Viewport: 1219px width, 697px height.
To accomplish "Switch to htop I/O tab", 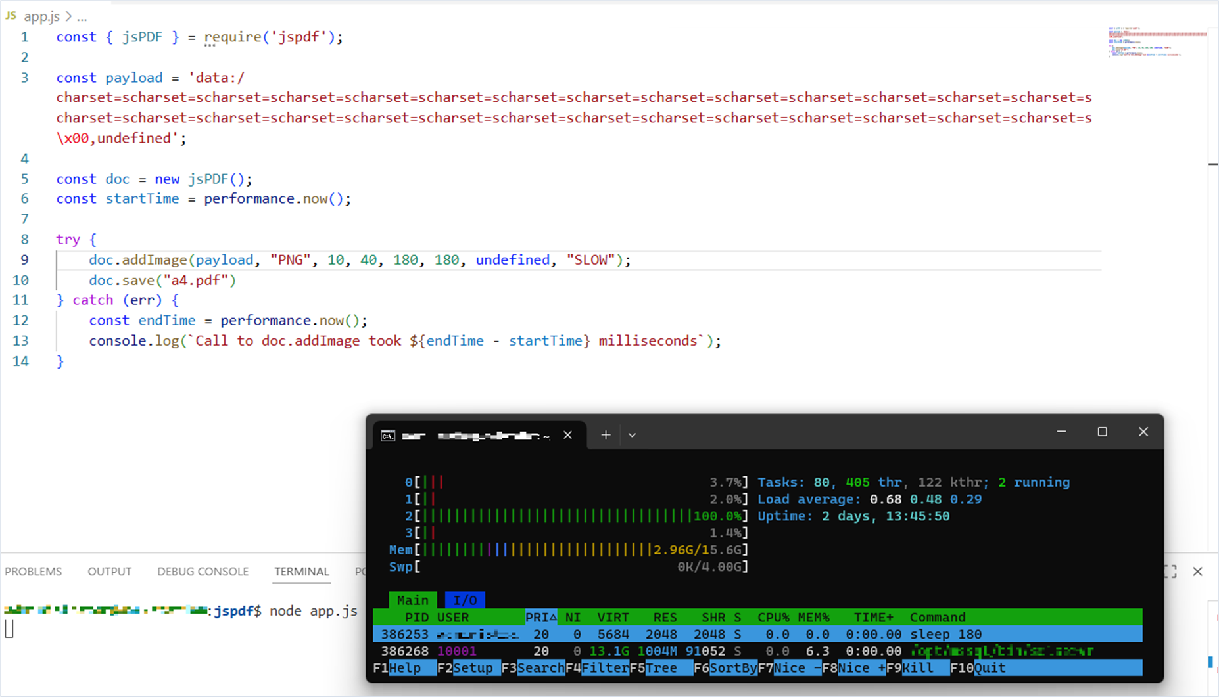I will [465, 600].
